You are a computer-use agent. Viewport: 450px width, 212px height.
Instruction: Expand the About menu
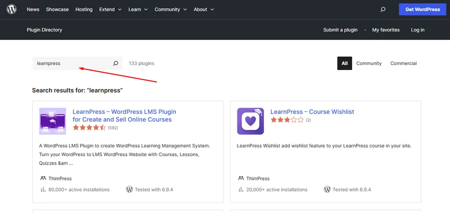pos(204,9)
